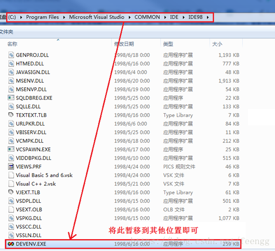Click the JAVASIGN.DLL file icon

tap(11, 72)
